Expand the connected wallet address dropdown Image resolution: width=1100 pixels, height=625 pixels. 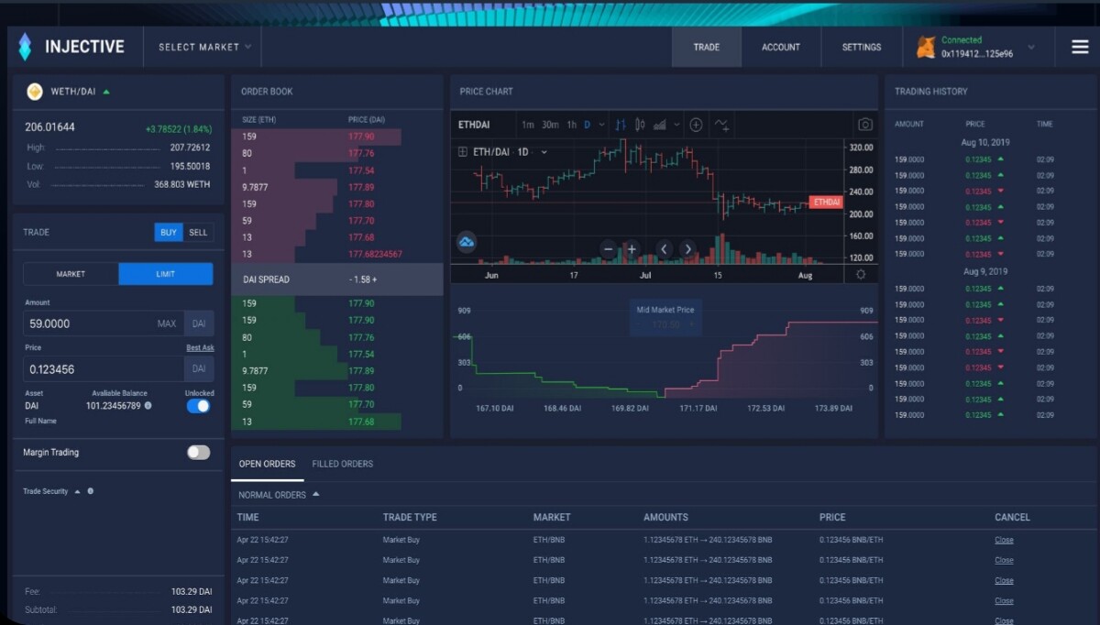tap(1031, 47)
